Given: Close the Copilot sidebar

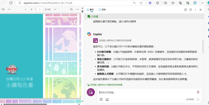Looking at the screenshot, I should 201,10.
